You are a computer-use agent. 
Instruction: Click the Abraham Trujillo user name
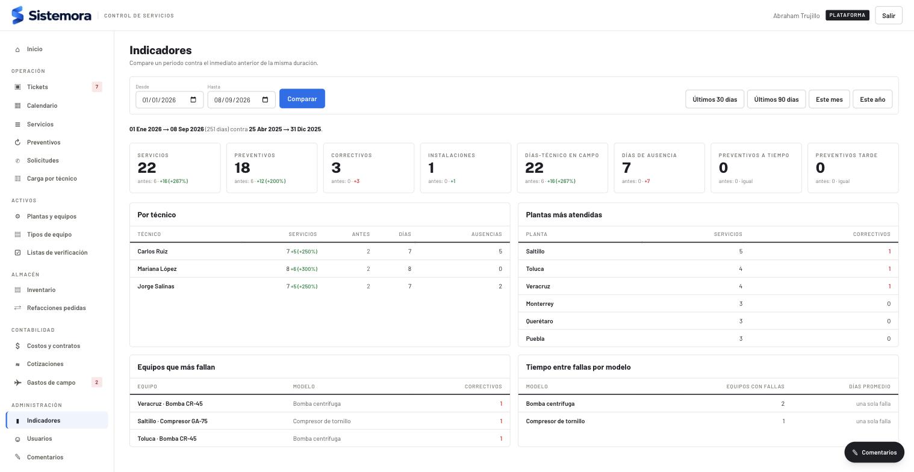(x=796, y=16)
